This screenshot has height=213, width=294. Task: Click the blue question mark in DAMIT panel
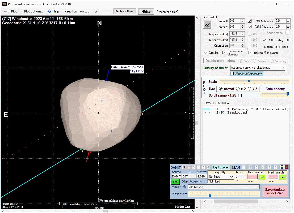[282, 167]
